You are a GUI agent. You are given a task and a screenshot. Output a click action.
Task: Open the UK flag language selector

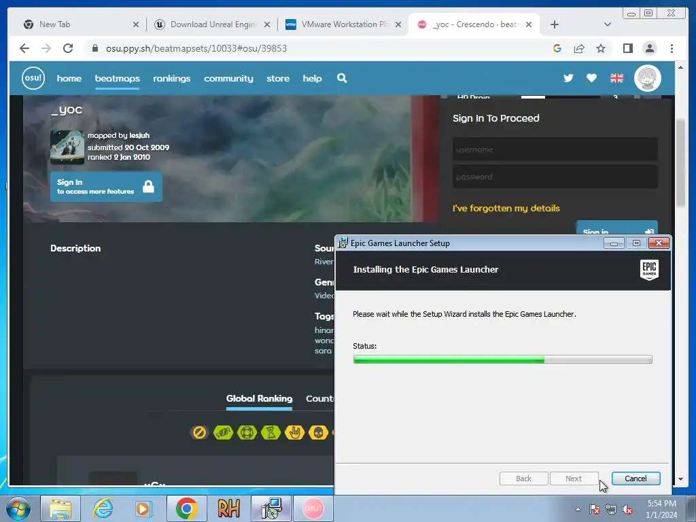tap(616, 78)
